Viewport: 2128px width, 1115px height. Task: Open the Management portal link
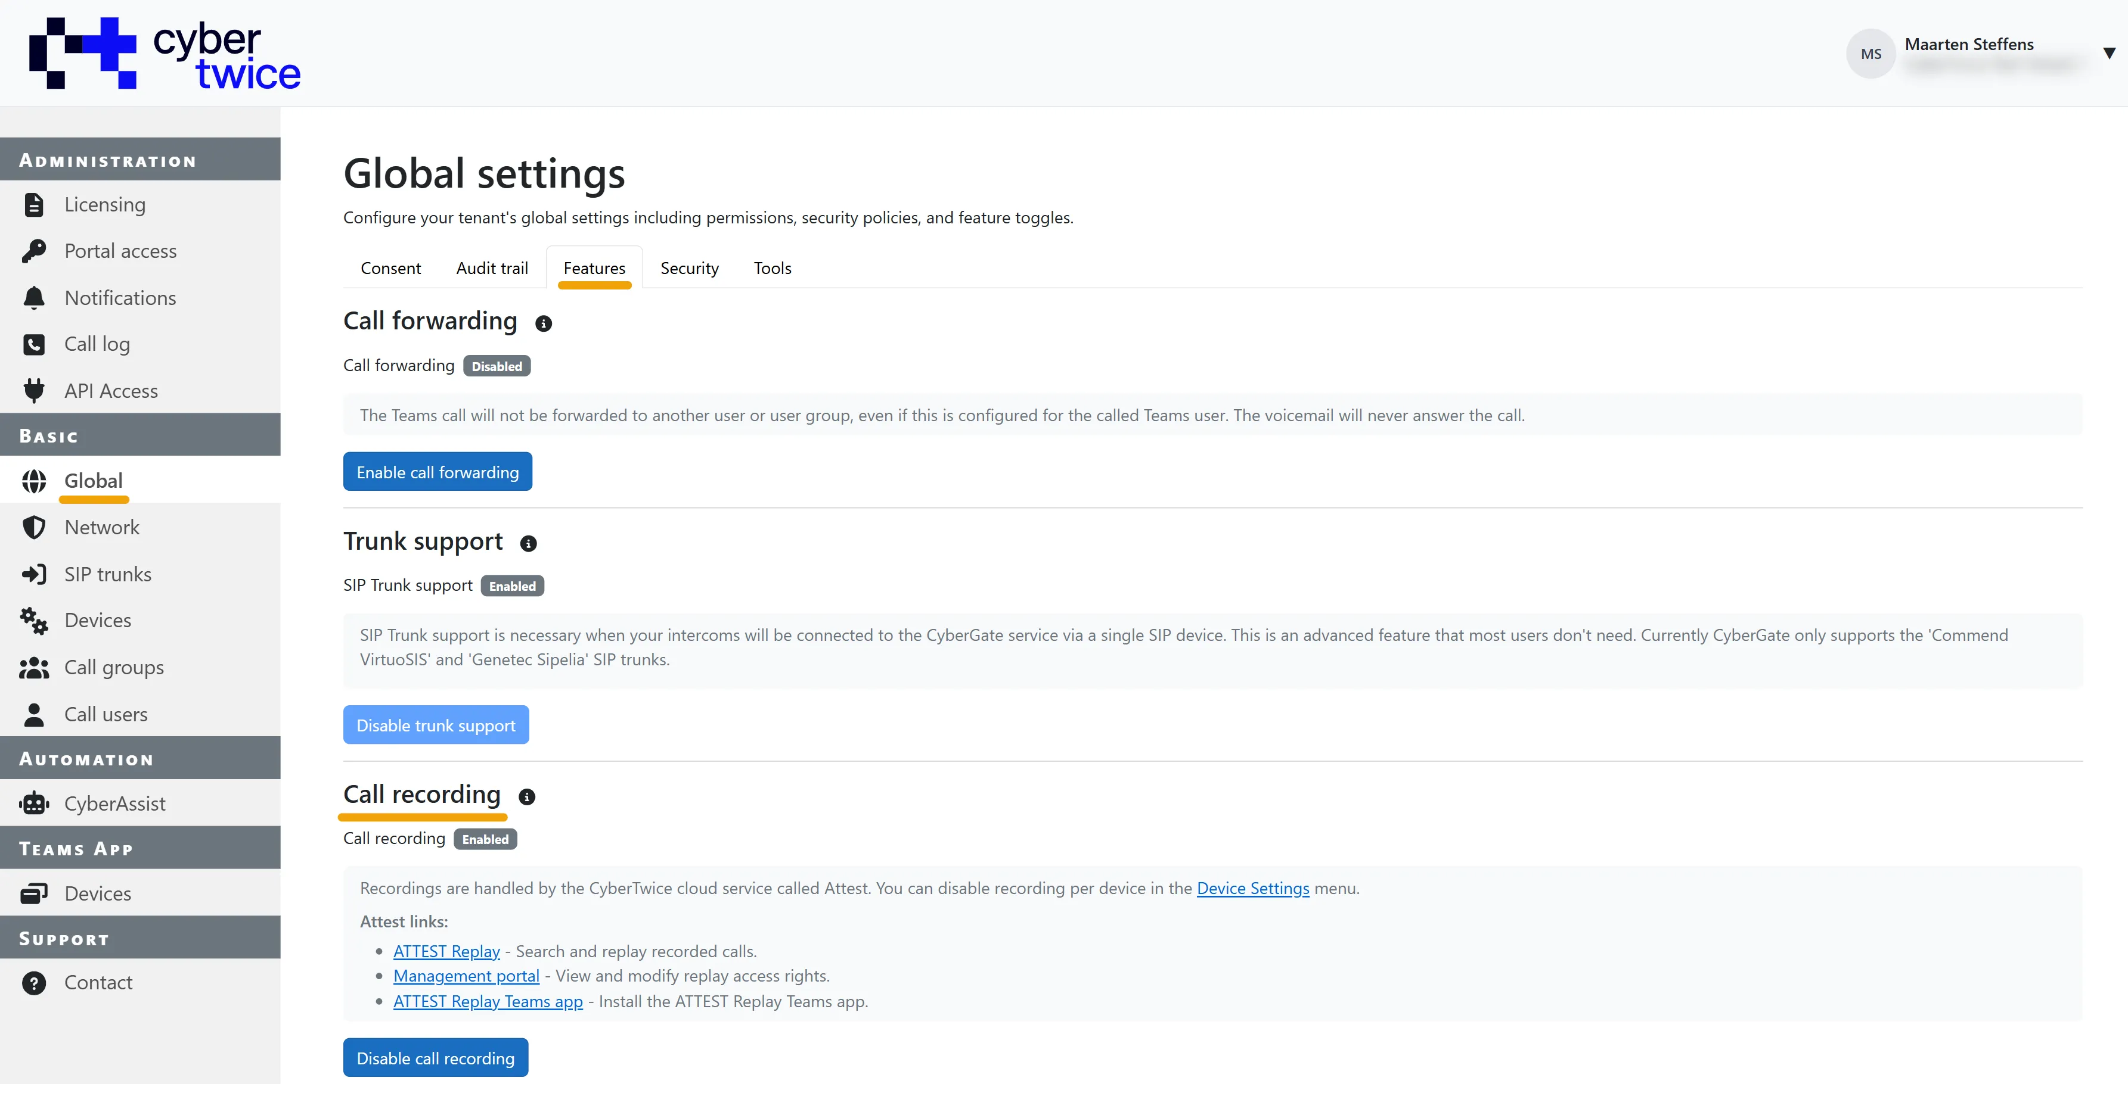[x=466, y=976]
